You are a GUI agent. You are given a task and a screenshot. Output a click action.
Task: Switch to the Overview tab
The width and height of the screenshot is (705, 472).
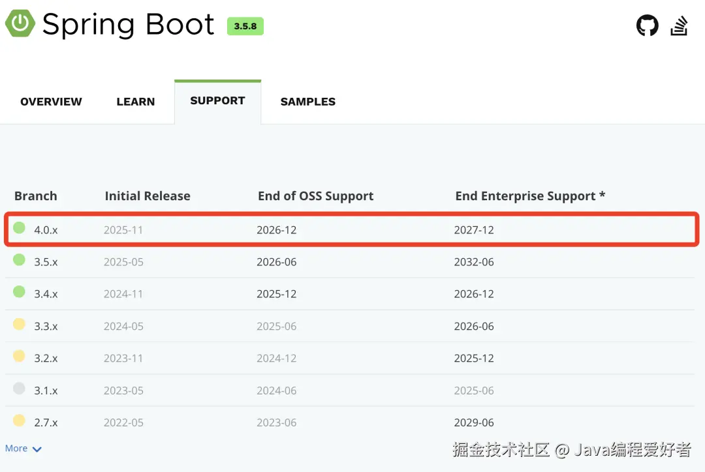(x=51, y=102)
